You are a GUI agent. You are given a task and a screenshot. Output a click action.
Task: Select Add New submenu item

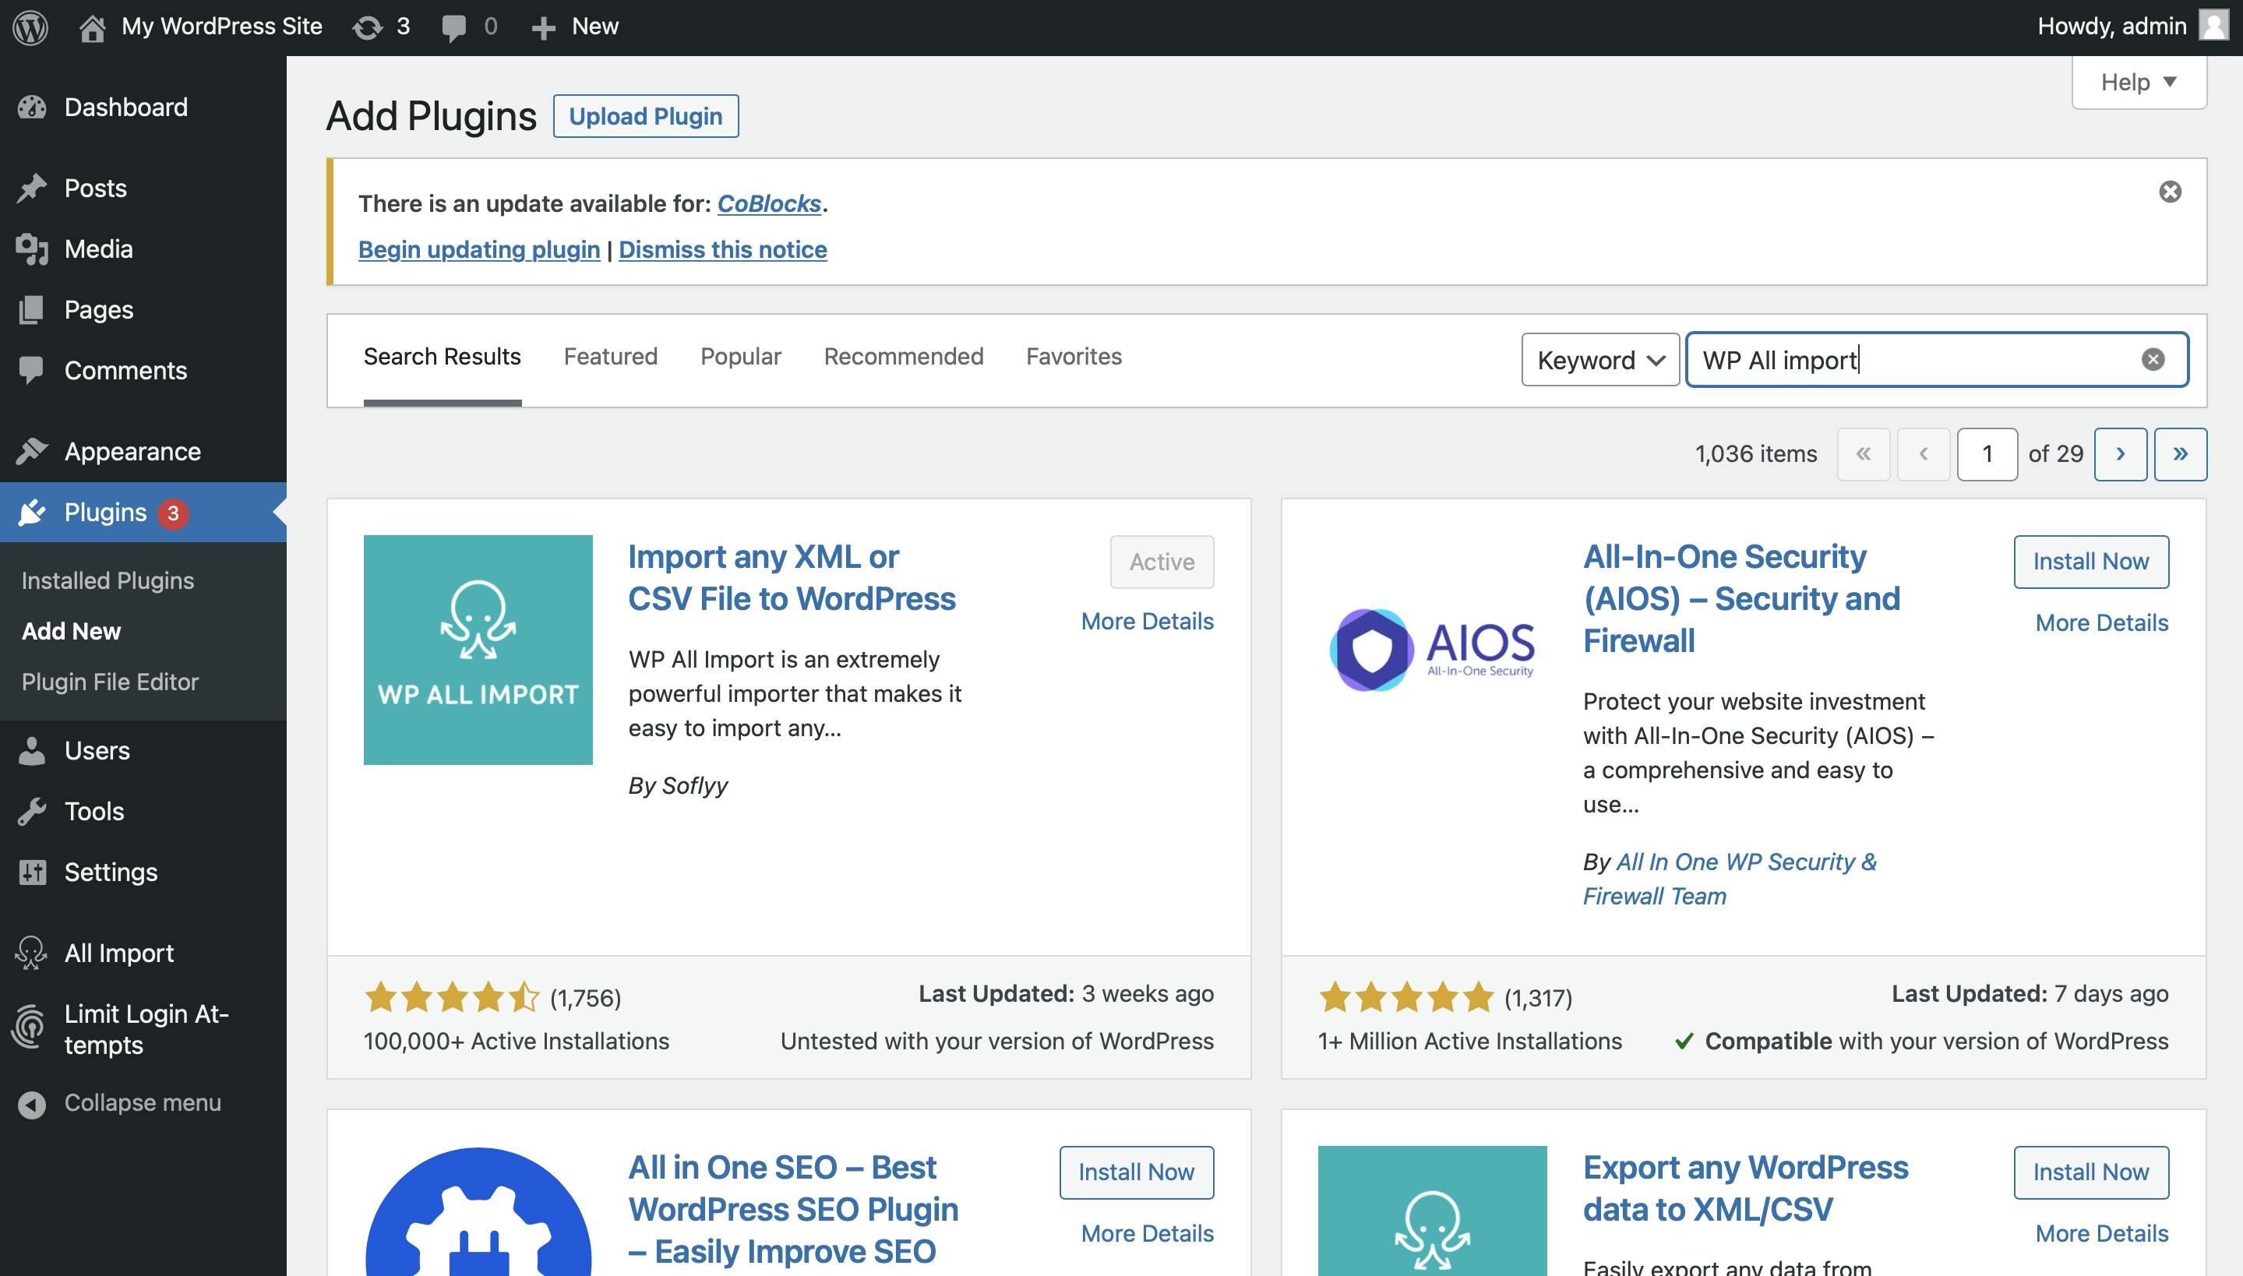tap(71, 631)
